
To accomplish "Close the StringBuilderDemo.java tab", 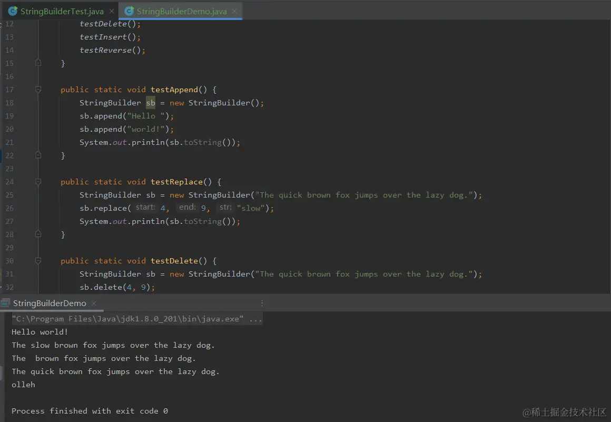I will coord(234,11).
